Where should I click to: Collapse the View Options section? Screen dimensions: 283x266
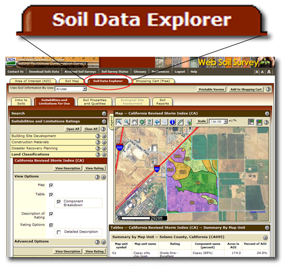coord(103,177)
